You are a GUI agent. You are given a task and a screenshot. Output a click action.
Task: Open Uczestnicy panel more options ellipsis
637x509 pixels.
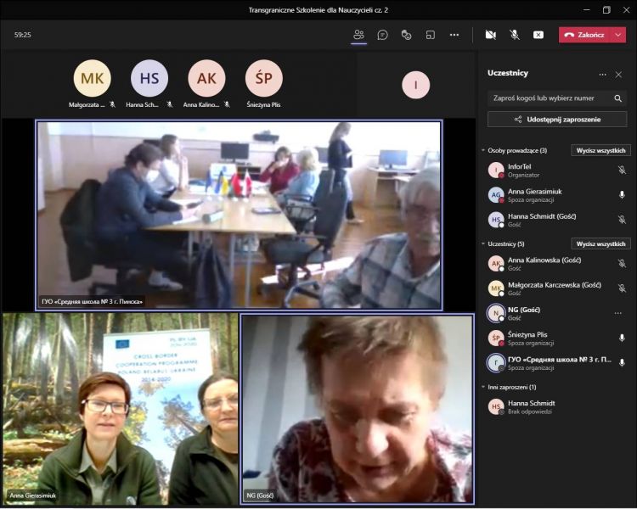pos(602,74)
